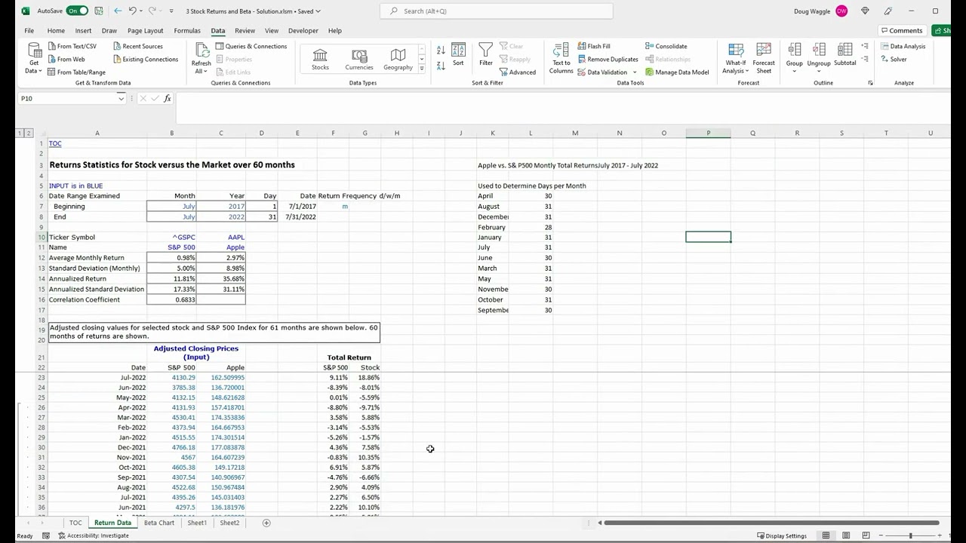This screenshot has width=966, height=543.
Task: Click the Redo arrow icon
Action: (152, 11)
